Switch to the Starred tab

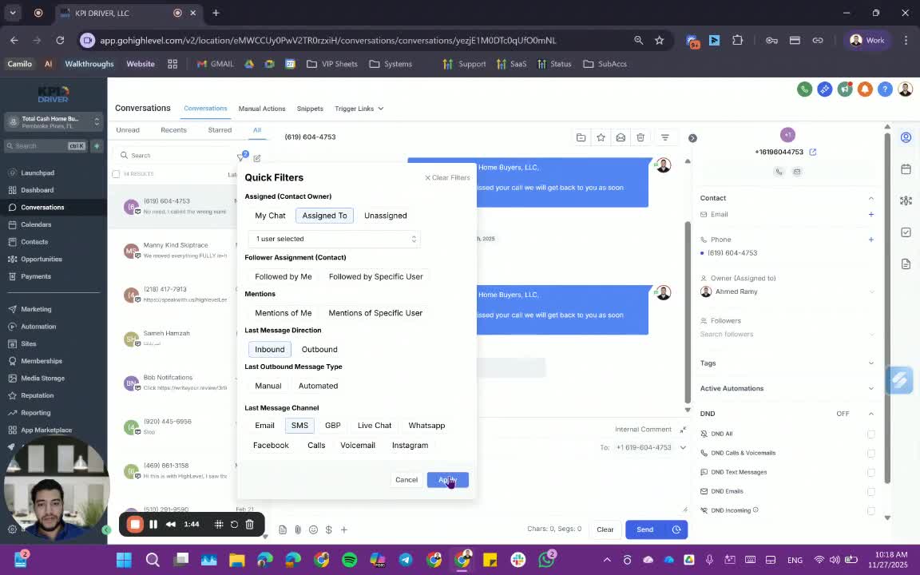pos(220,130)
